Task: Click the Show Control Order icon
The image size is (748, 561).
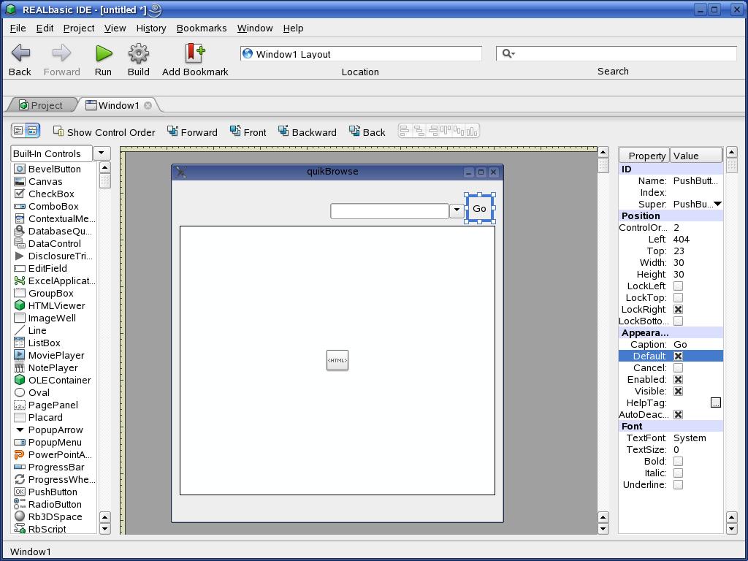Action: (x=58, y=131)
